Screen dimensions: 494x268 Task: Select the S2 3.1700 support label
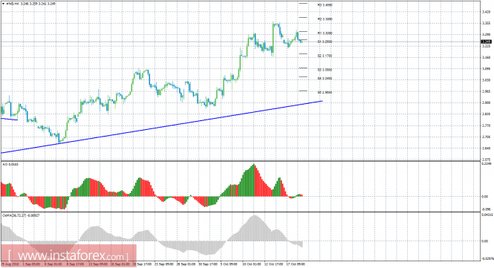(325, 56)
